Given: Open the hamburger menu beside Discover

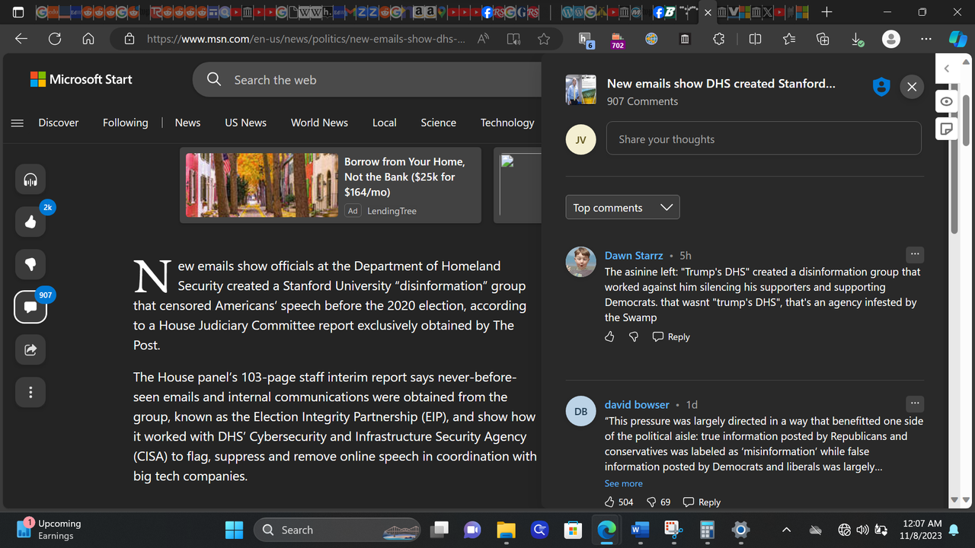Looking at the screenshot, I should pos(17,123).
